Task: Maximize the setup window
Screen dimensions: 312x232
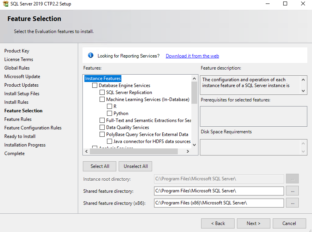Action: (x=285, y=3)
